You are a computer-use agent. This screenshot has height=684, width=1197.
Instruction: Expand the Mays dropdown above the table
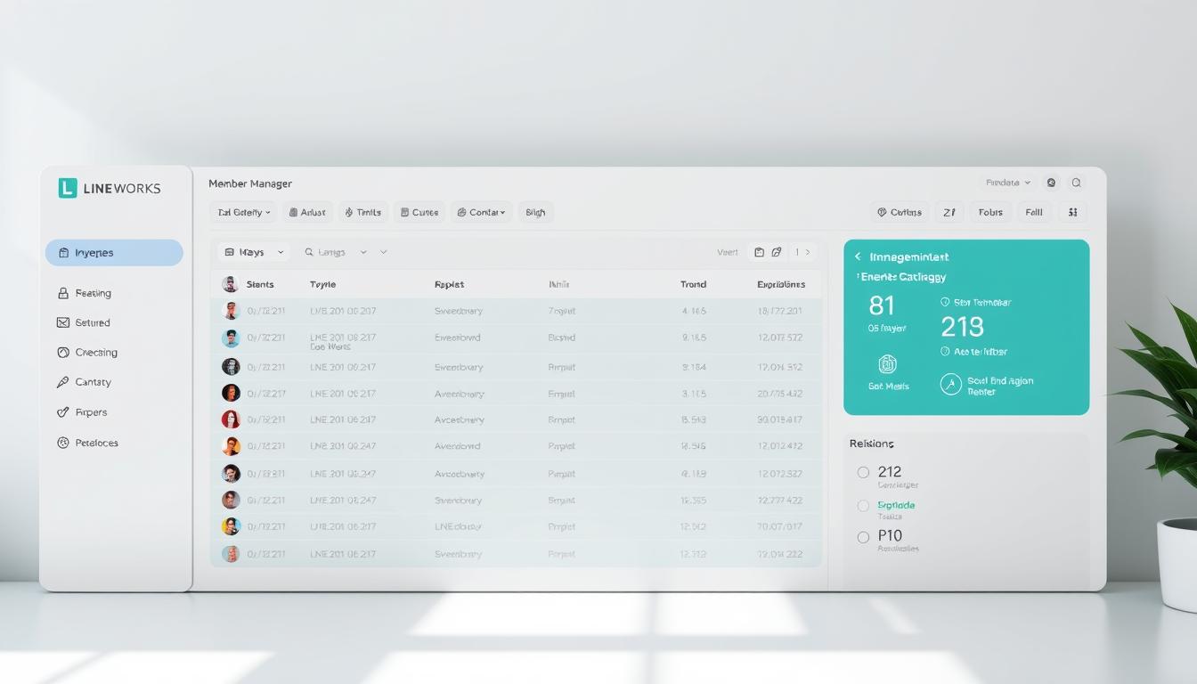coord(254,252)
